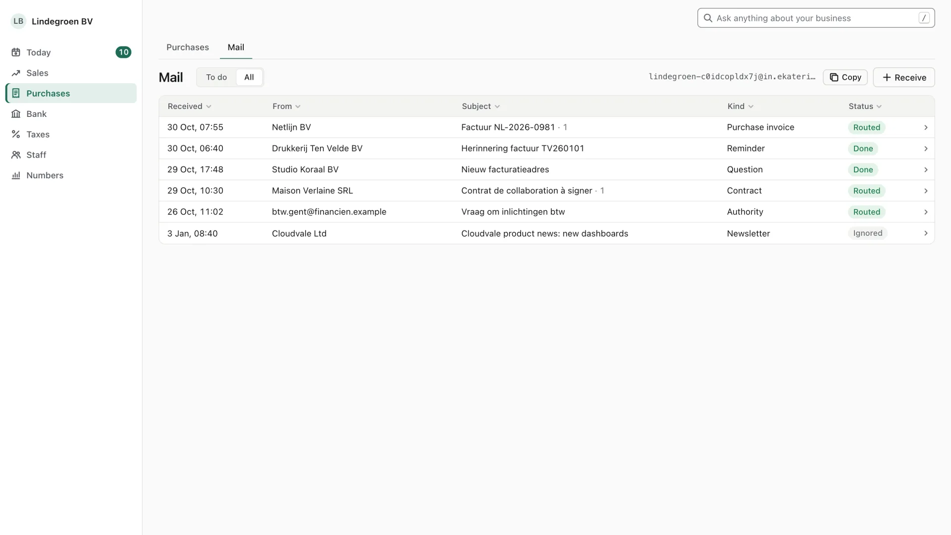Switch to the Purchases tab
Viewport: 951px width, 535px height.
[x=188, y=48]
